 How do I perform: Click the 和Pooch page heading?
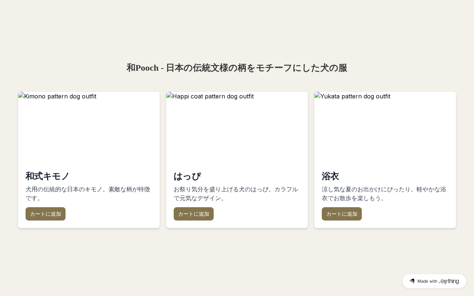point(237,68)
